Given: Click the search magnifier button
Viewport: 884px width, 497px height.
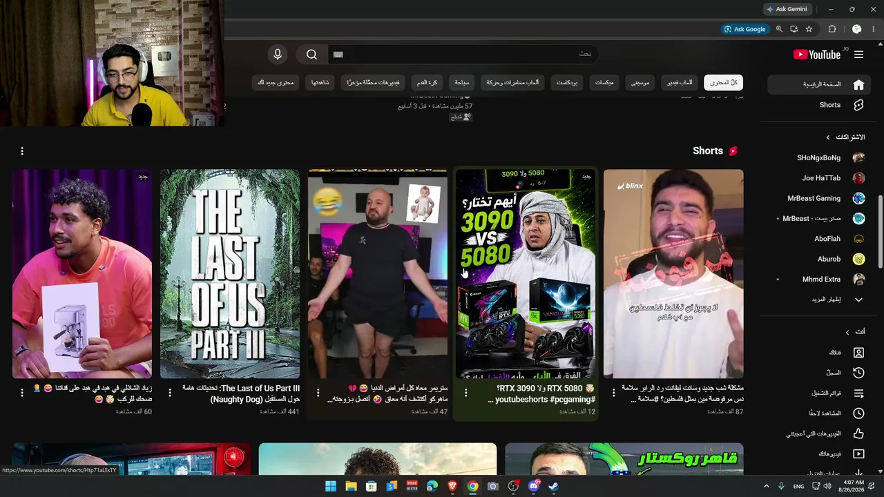Looking at the screenshot, I should click(x=311, y=55).
